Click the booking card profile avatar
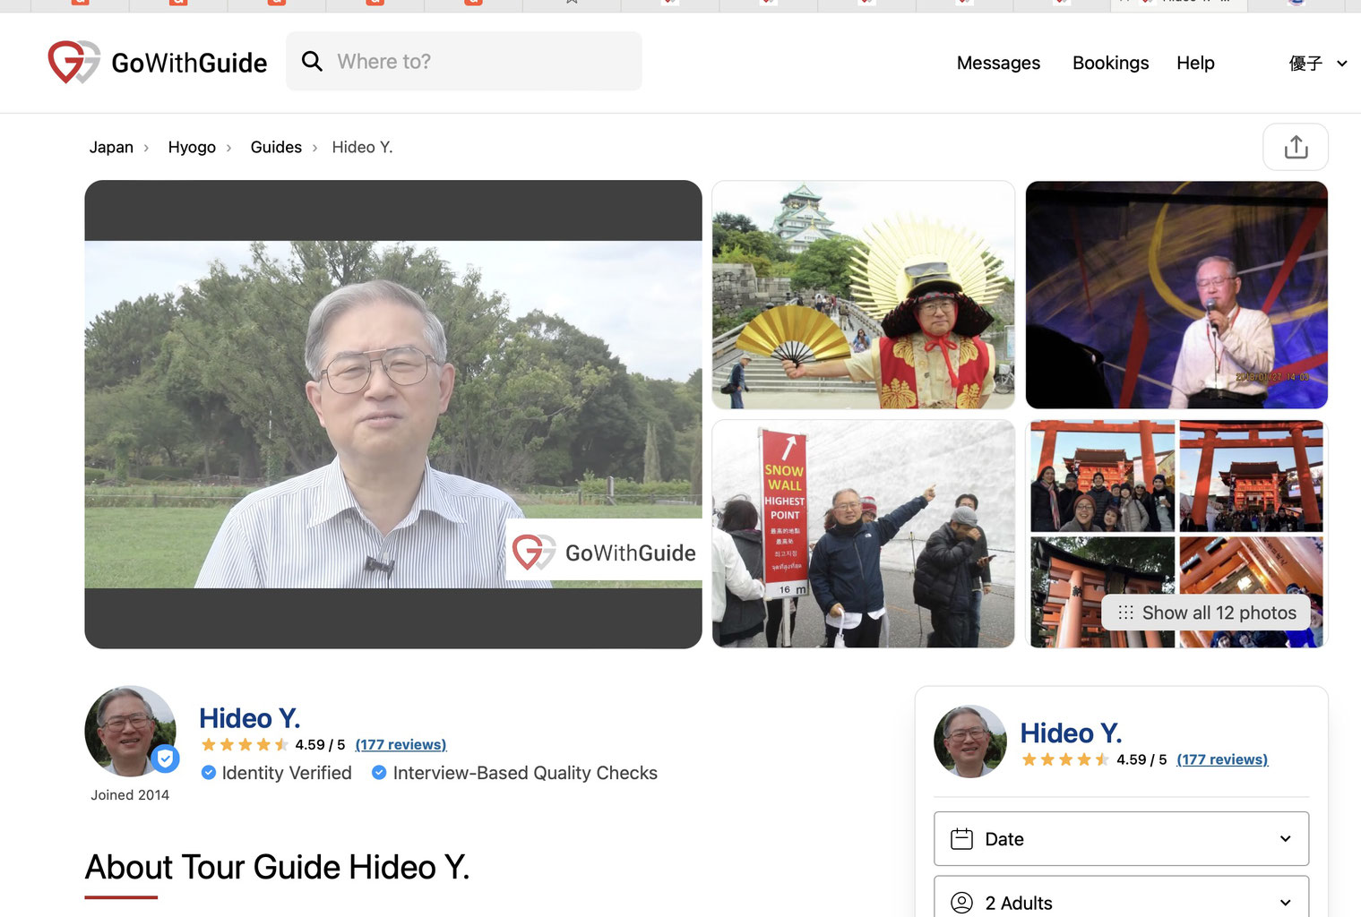 970,741
